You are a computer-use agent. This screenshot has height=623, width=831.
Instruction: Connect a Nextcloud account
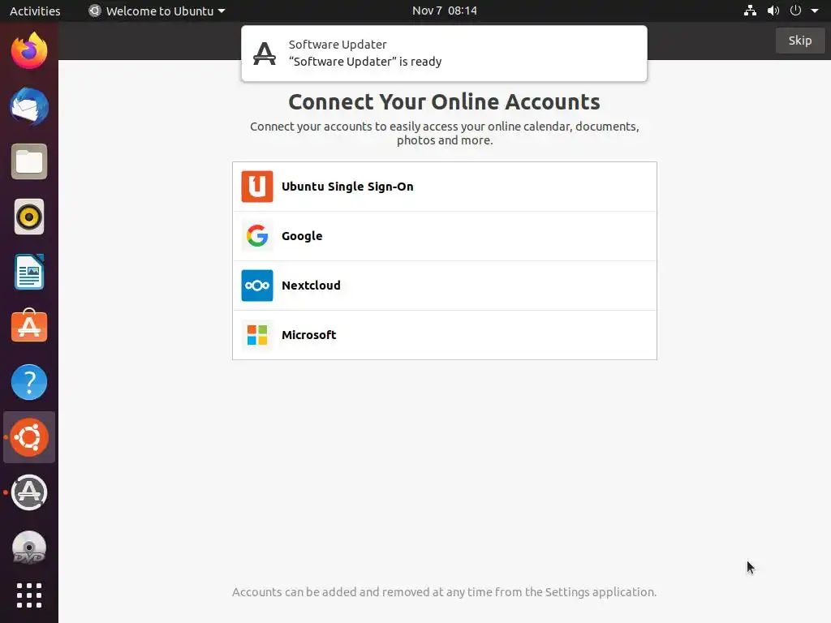click(x=444, y=286)
